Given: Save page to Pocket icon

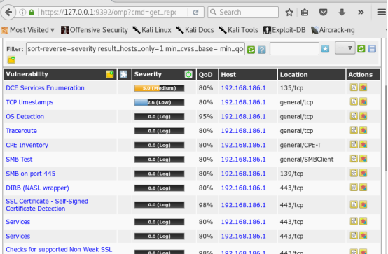Looking at the screenshot, I should [323, 12].
